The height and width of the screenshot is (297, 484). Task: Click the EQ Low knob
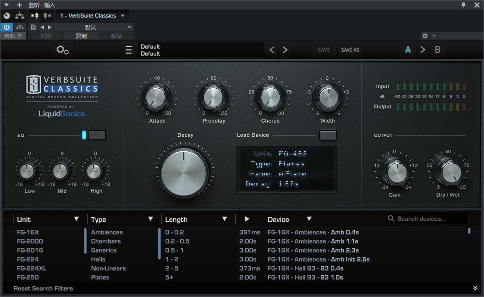pos(28,171)
